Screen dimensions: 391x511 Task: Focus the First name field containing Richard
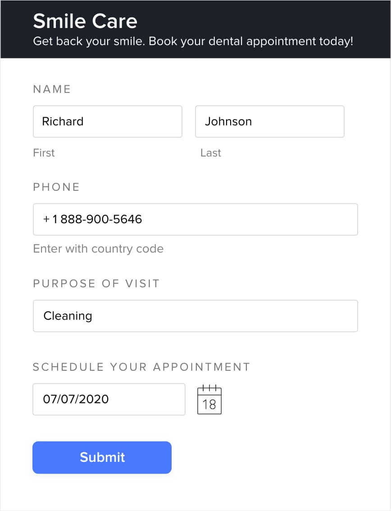pyautogui.click(x=108, y=122)
